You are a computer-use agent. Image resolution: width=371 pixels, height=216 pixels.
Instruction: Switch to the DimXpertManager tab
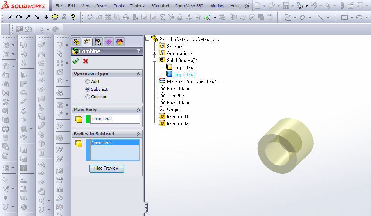[x=109, y=42]
